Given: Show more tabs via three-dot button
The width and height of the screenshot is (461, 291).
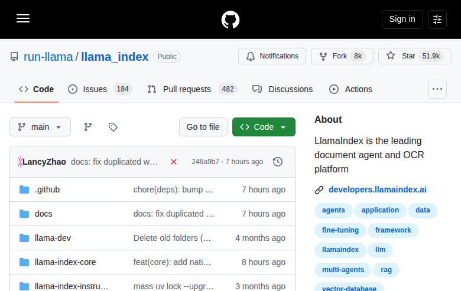Looking at the screenshot, I should [x=437, y=89].
